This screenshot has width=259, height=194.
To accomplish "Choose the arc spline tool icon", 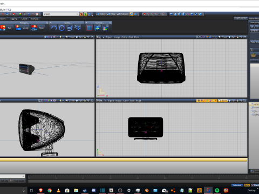I will coord(54,28).
